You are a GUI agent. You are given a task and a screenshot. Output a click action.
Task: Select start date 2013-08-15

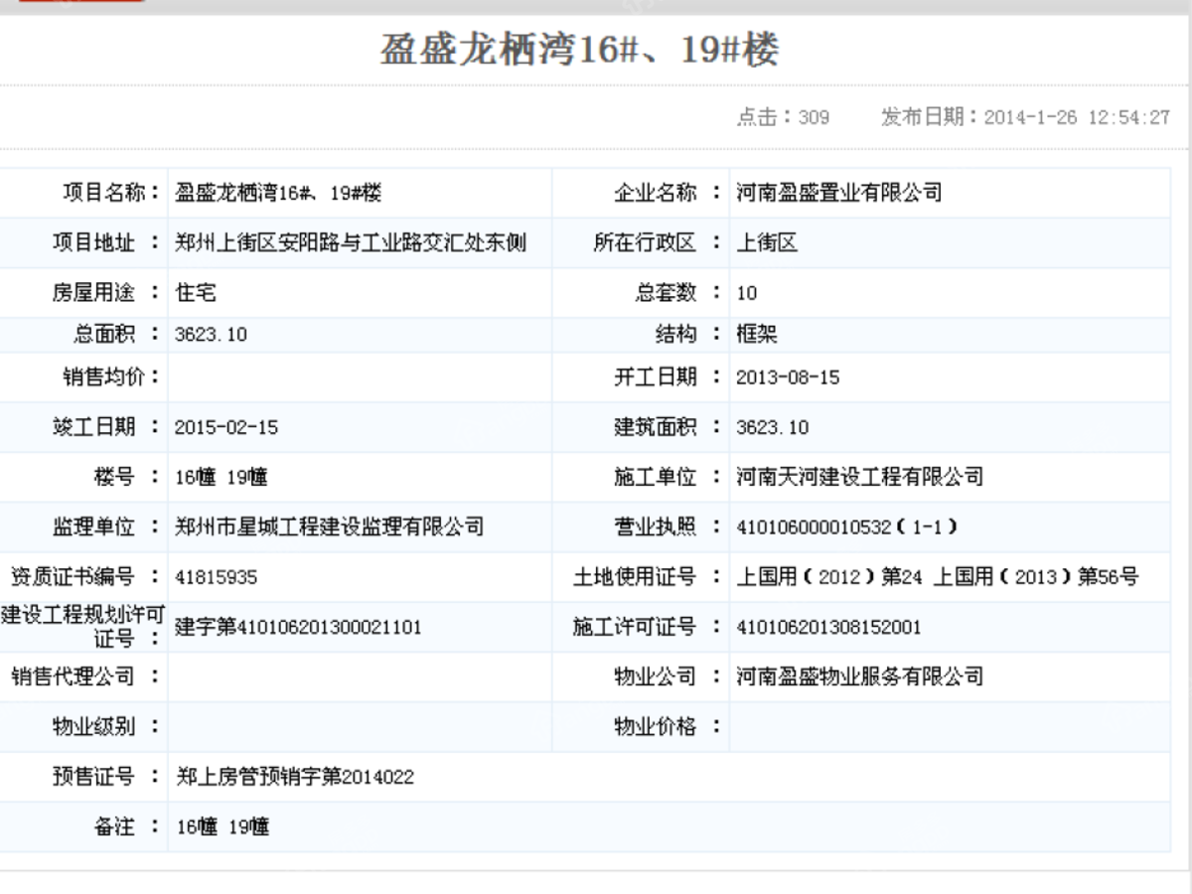pyautogui.click(x=788, y=377)
